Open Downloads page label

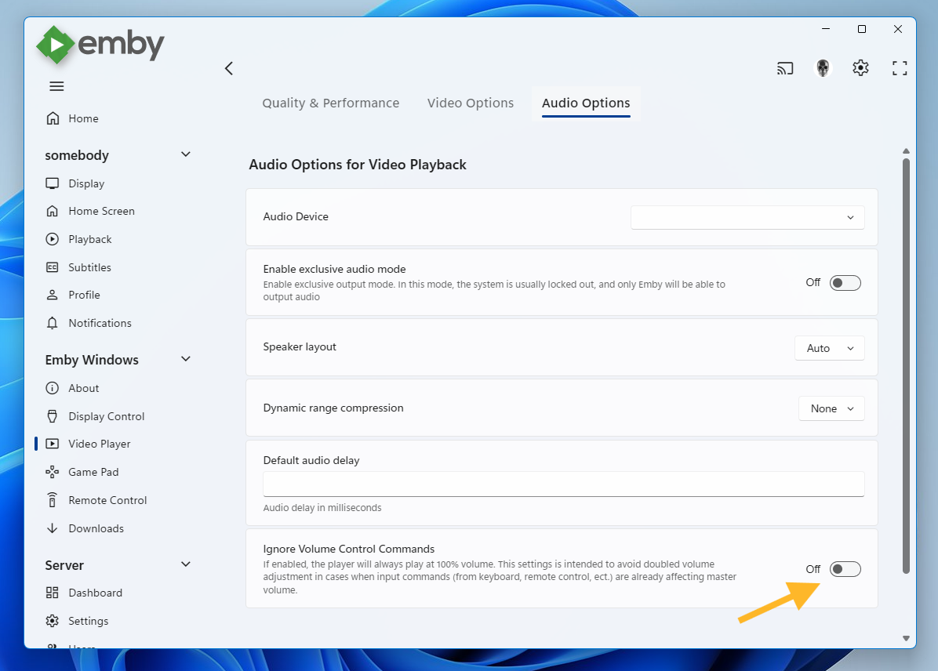pyautogui.click(x=96, y=528)
